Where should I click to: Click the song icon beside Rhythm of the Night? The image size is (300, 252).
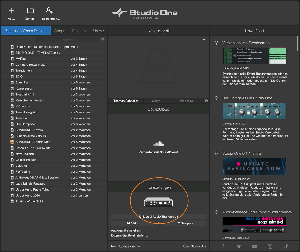12,201
